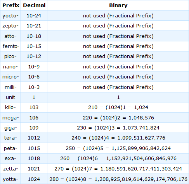Click yocto row's 'not used (Fractional Prefix)'
Image resolution: width=189 pixels, height=184 pixels.
tap(118, 15)
